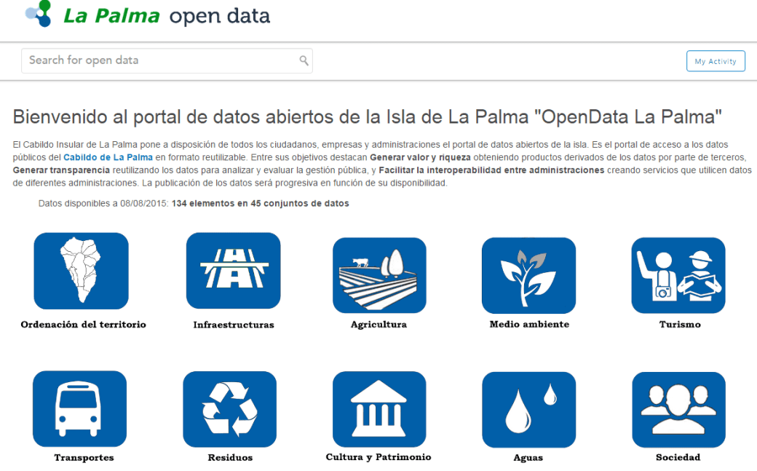Select the Agricultura farm field icon
The width and height of the screenshot is (757, 471).
click(379, 275)
